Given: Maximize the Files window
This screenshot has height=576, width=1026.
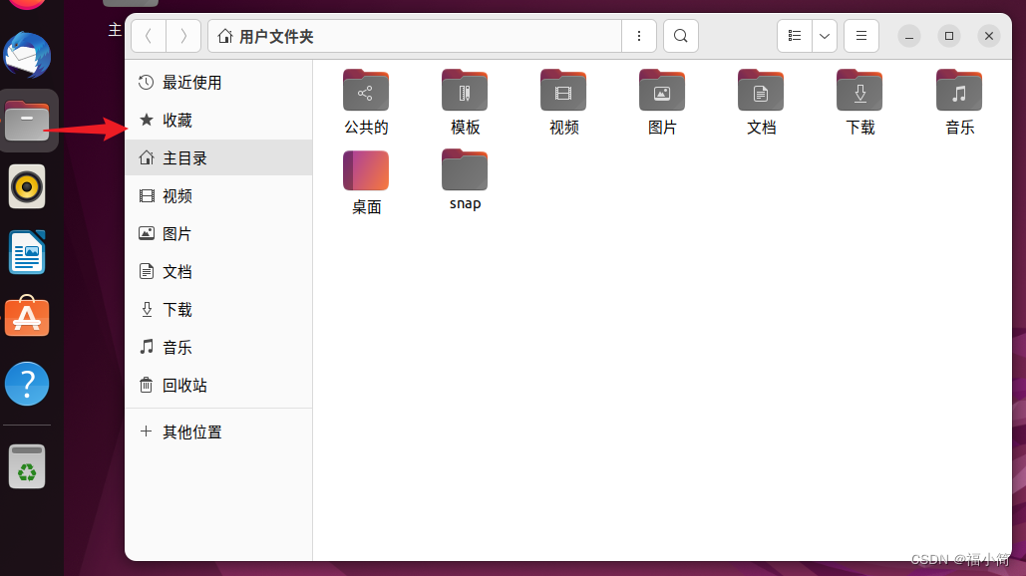Looking at the screenshot, I should click(949, 36).
